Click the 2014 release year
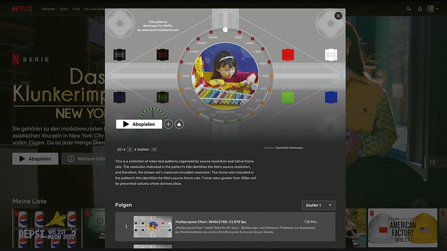The image size is (447, 251). 121,149
